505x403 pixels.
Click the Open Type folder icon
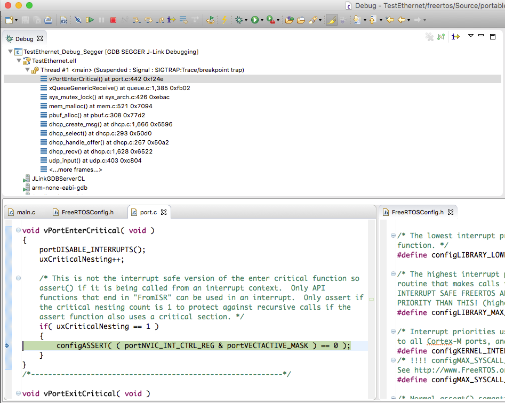point(290,20)
